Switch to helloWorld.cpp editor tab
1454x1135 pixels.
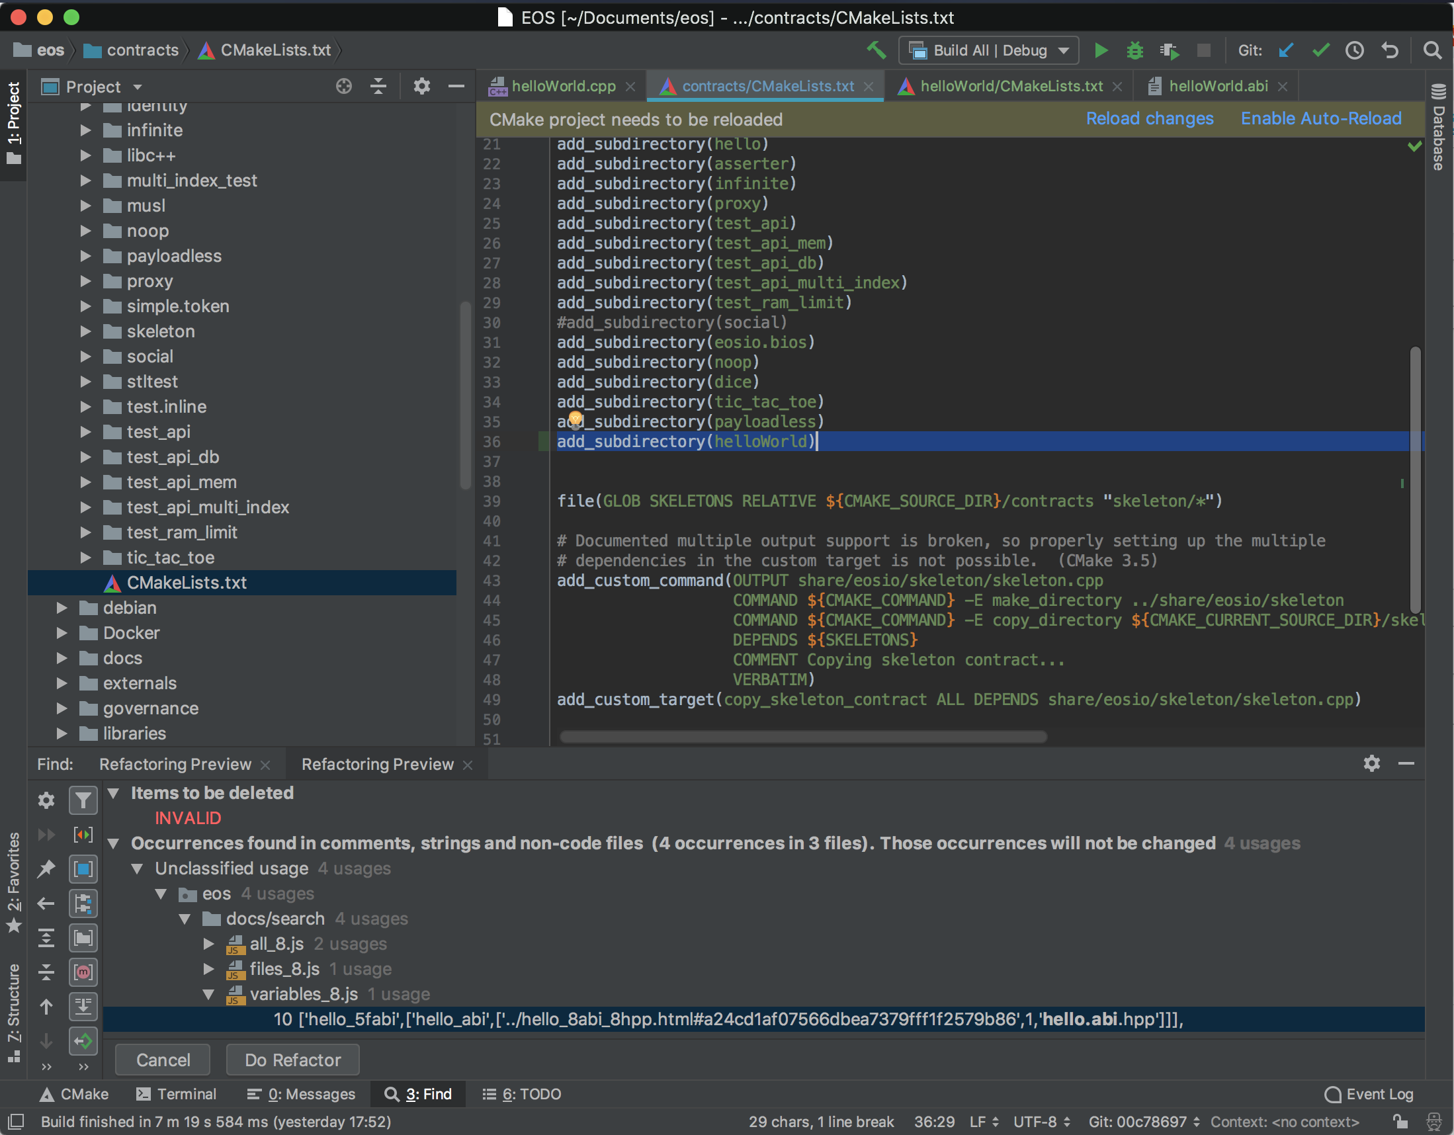(x=562, y=87)
